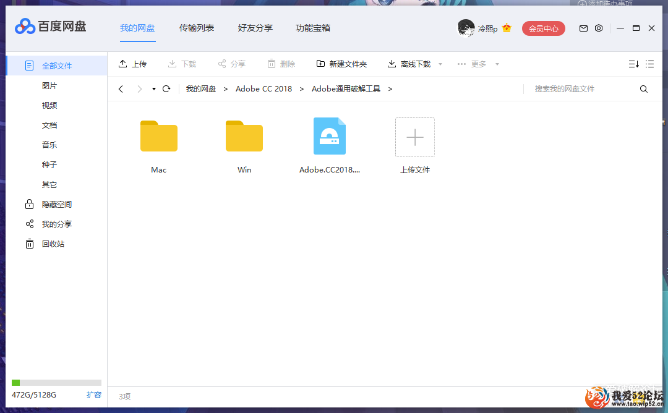Viewport: 668px width, 413px height.
Task: Open 会员中心 member center button
Action: click(x=543, y=28)
